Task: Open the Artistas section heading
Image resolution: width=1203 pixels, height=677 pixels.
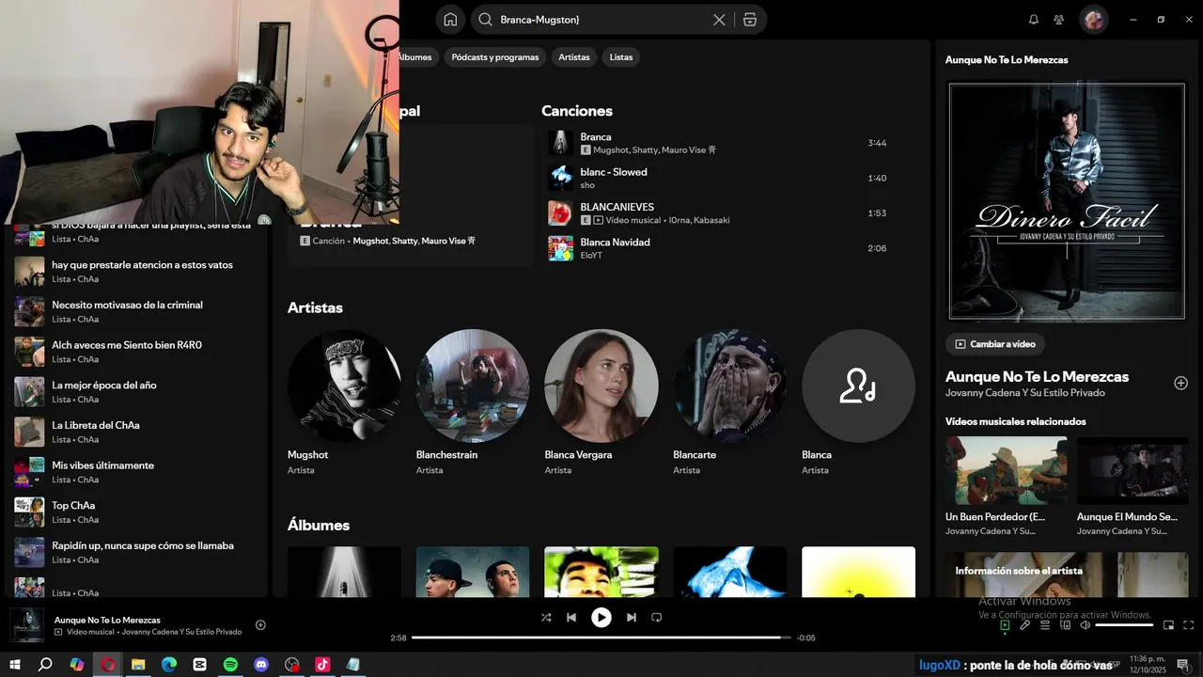Action: [x=315, y=307]
